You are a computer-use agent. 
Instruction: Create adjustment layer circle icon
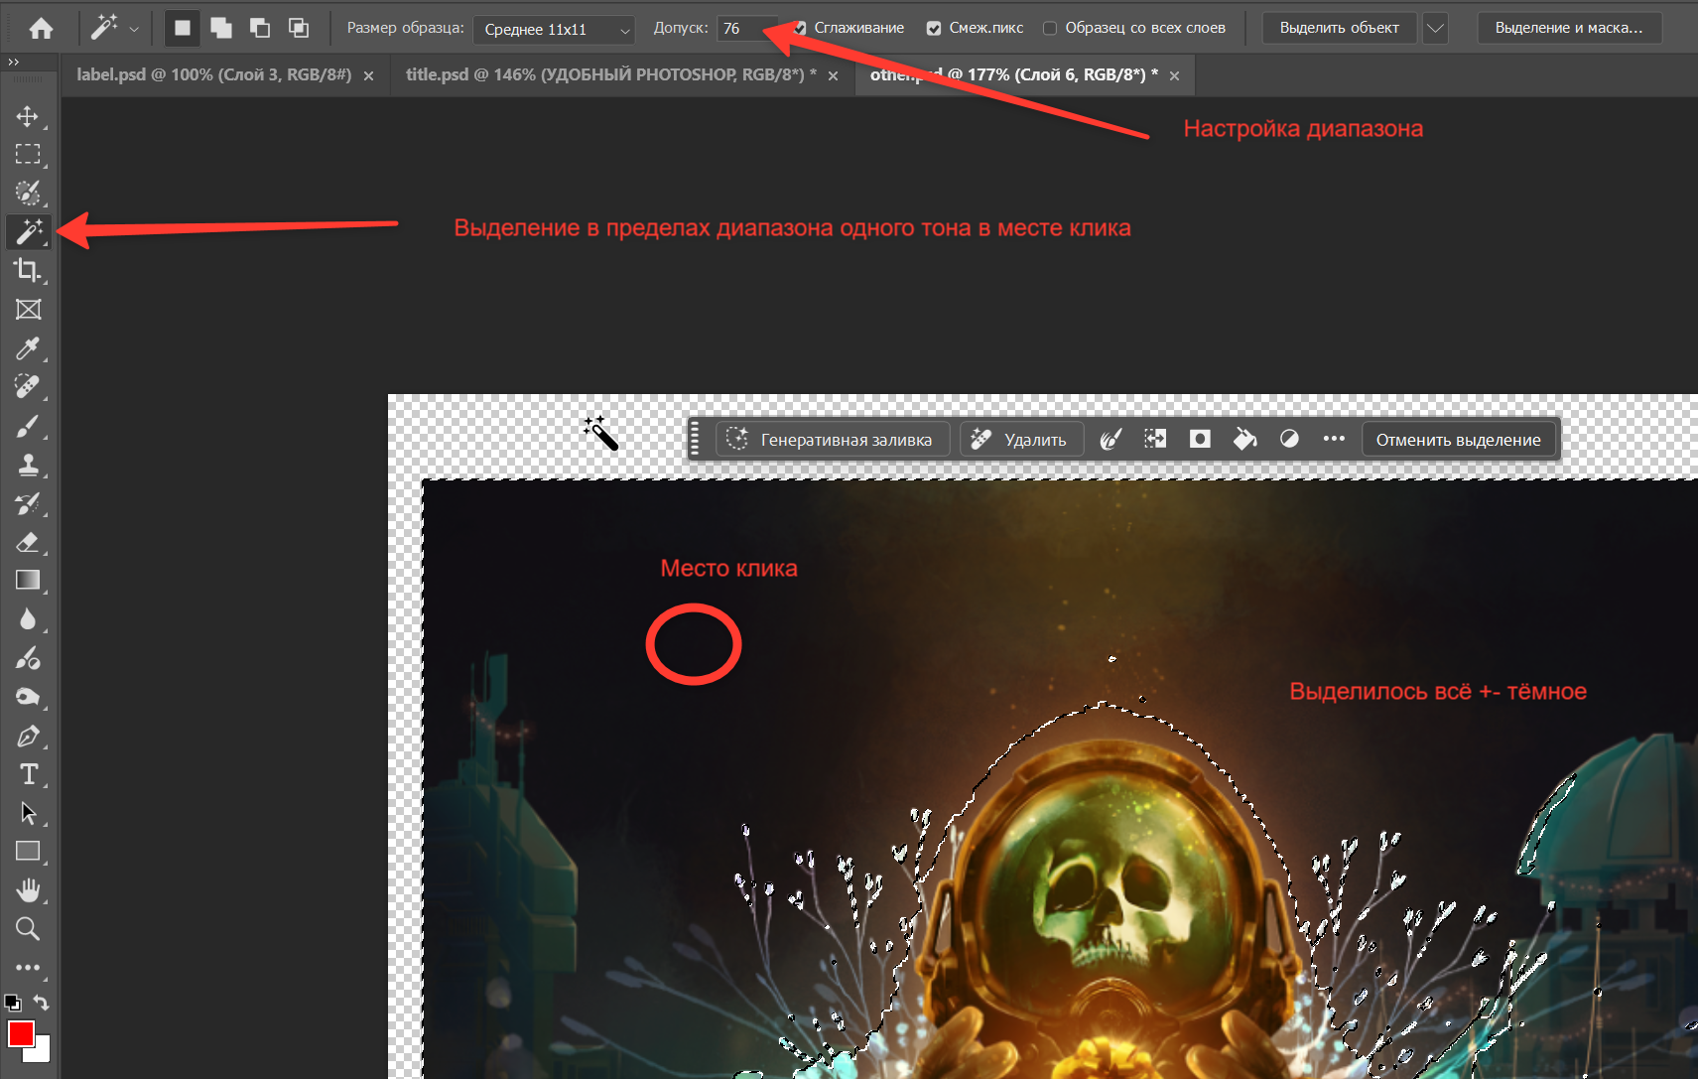[x=1289, y=439]
